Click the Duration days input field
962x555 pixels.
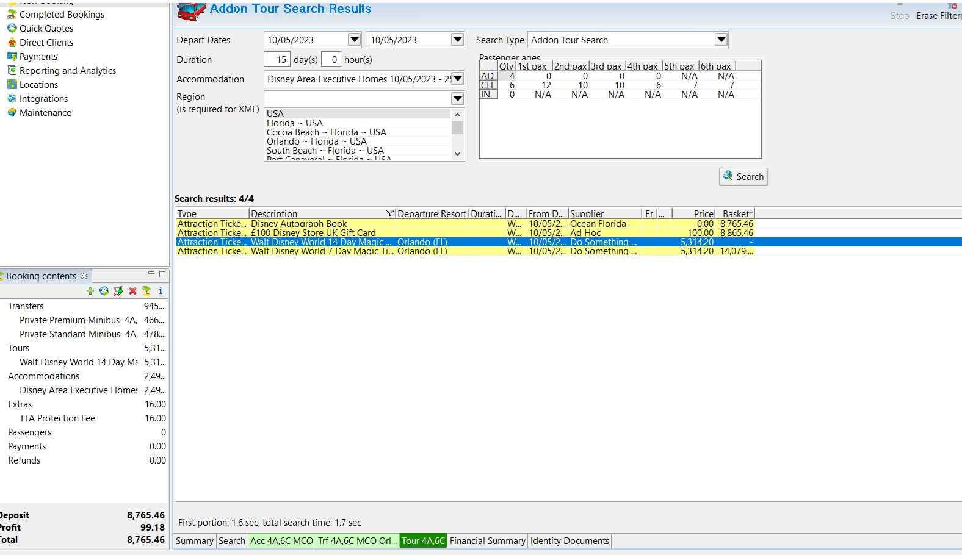pos(277,59)
